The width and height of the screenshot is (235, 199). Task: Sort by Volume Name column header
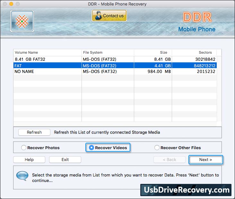pyautogui.click(x=48, y=52)
